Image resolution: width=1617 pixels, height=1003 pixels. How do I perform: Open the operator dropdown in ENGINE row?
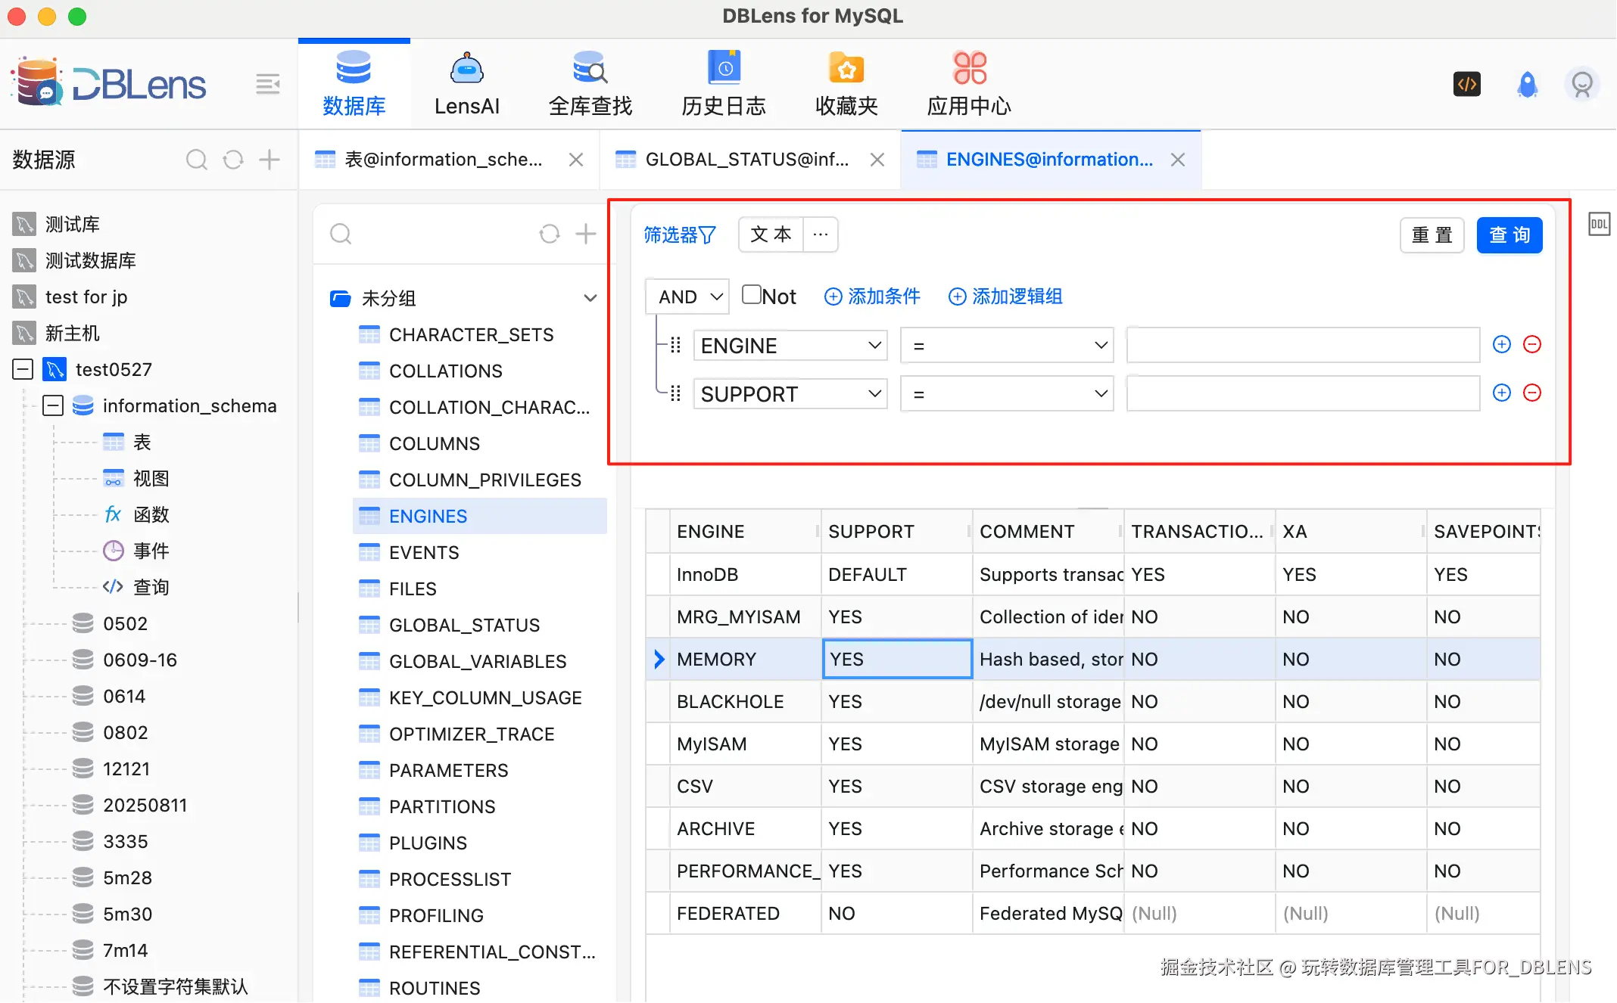pyautogui.click(x=1007, y=346)
